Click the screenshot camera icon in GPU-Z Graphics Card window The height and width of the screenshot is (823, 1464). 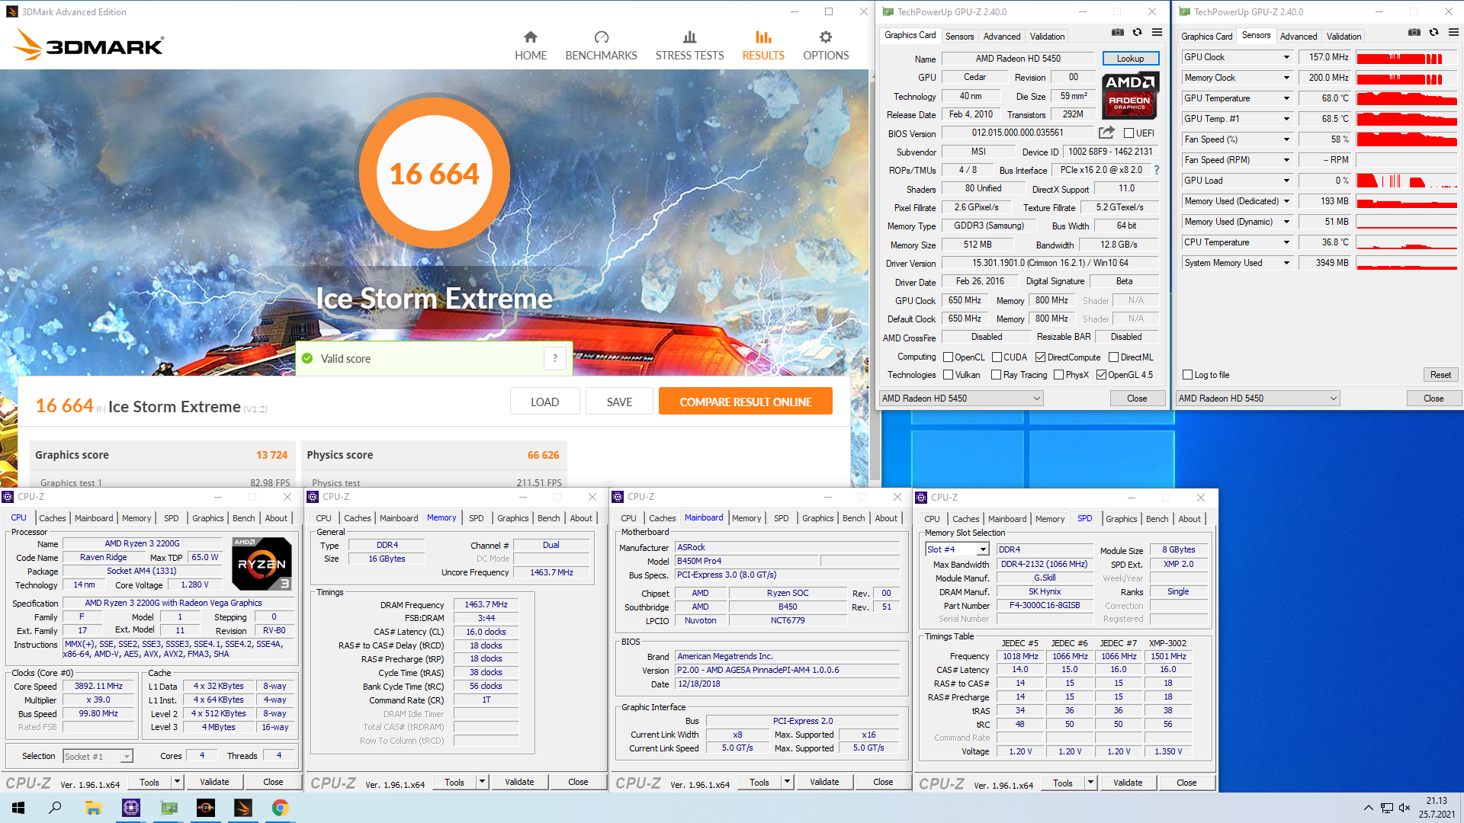(1117, 33)
